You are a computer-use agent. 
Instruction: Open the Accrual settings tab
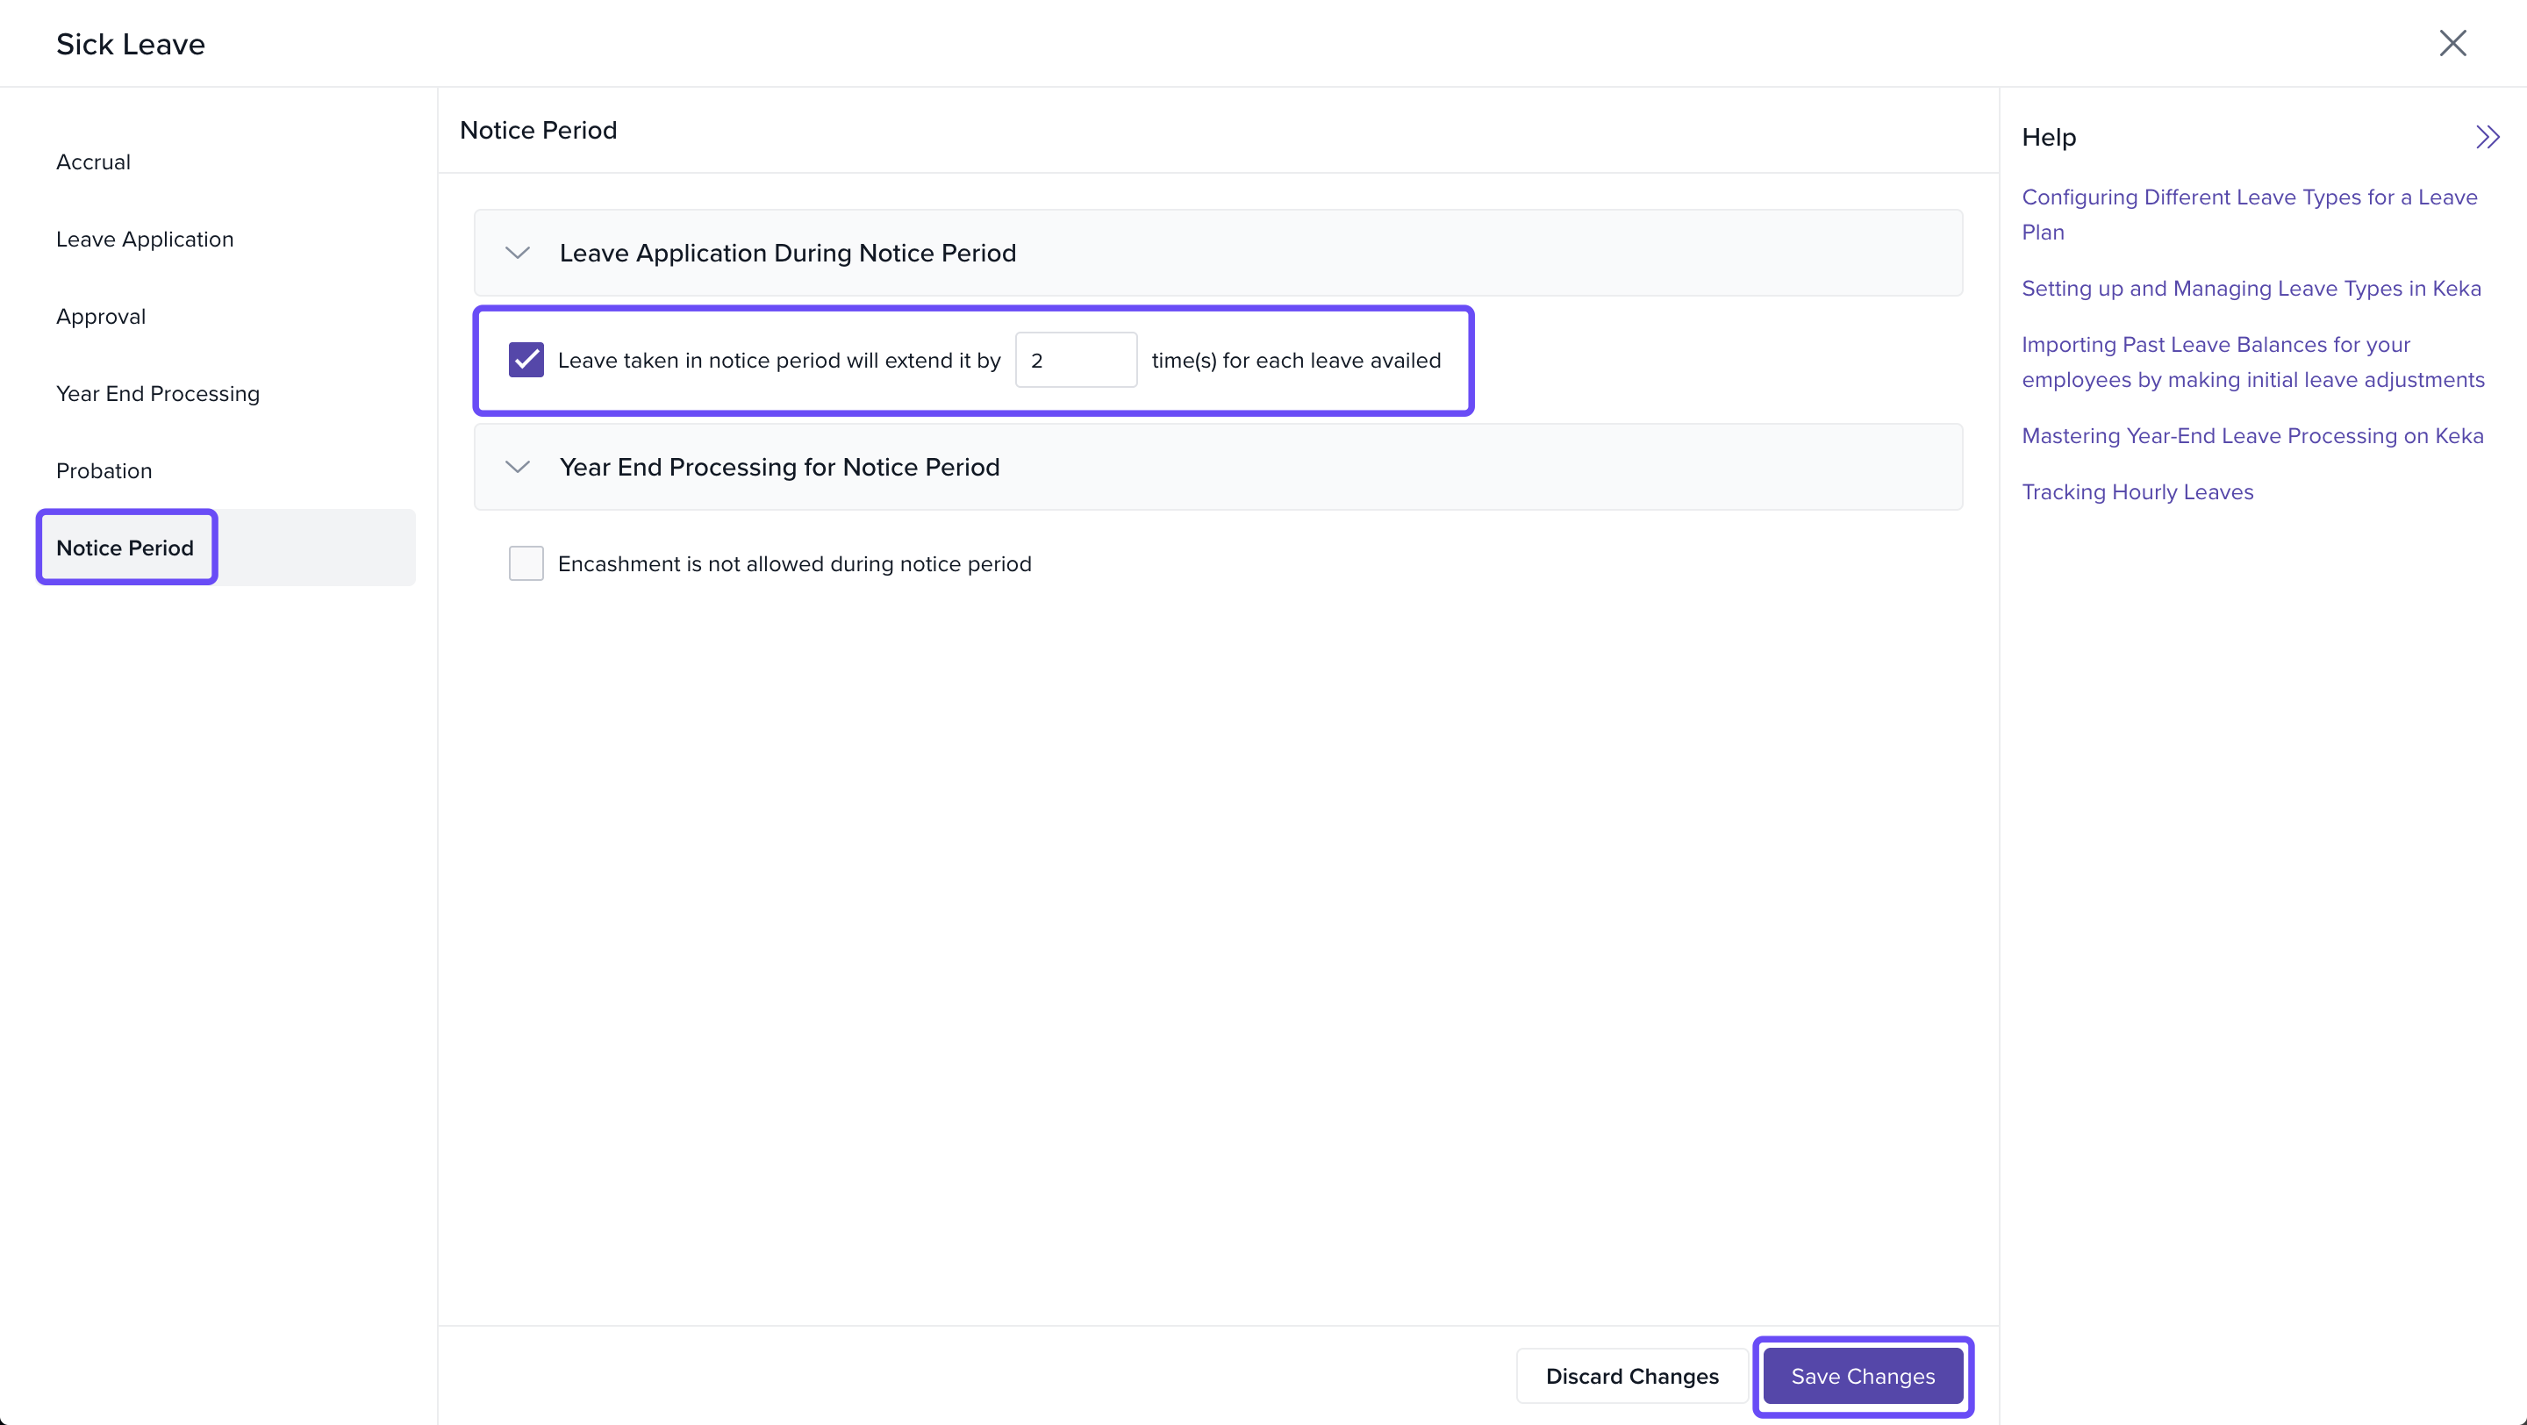pyautogui.click(x=93, y=161)
